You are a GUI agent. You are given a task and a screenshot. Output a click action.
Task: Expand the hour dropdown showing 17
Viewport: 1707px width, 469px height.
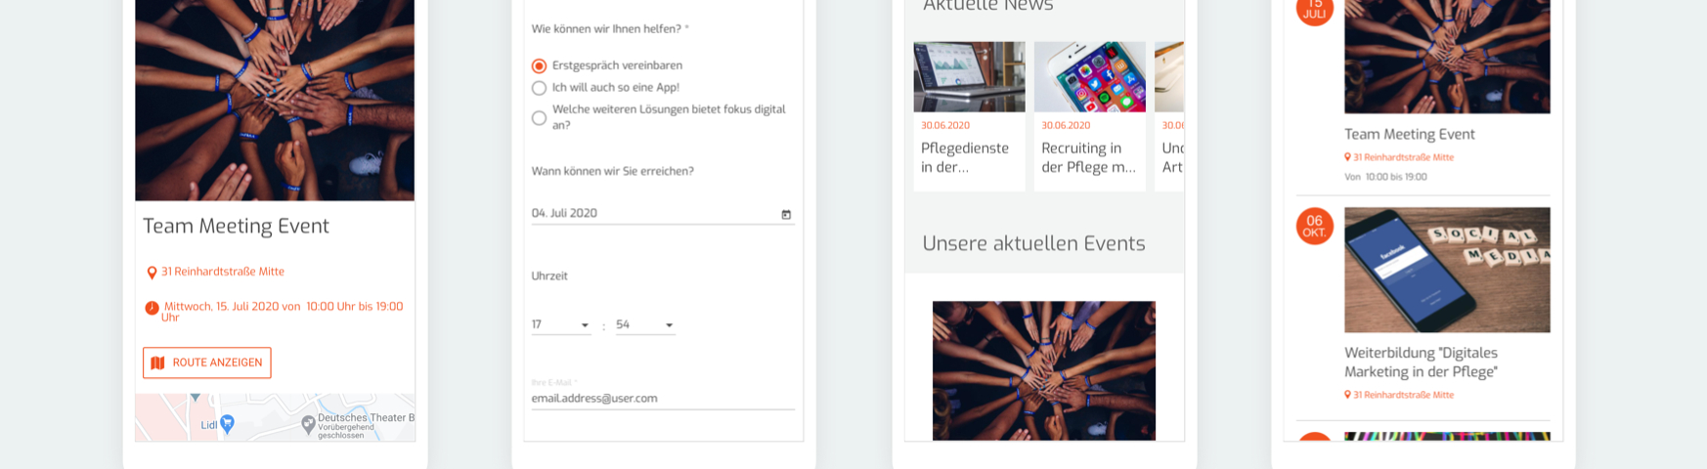click(560, 324)
